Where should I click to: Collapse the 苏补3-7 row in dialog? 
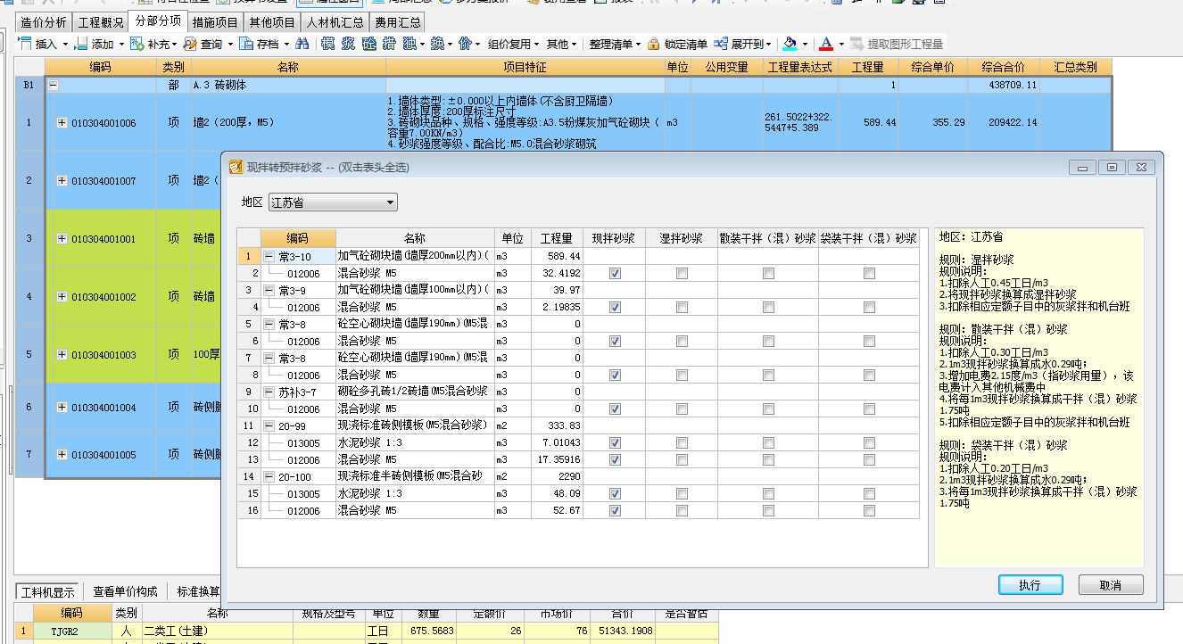pos(269,392)
